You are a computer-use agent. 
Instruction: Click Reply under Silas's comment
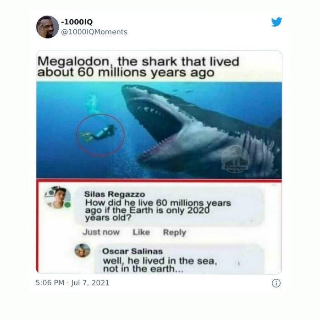[x=175, y=232]
